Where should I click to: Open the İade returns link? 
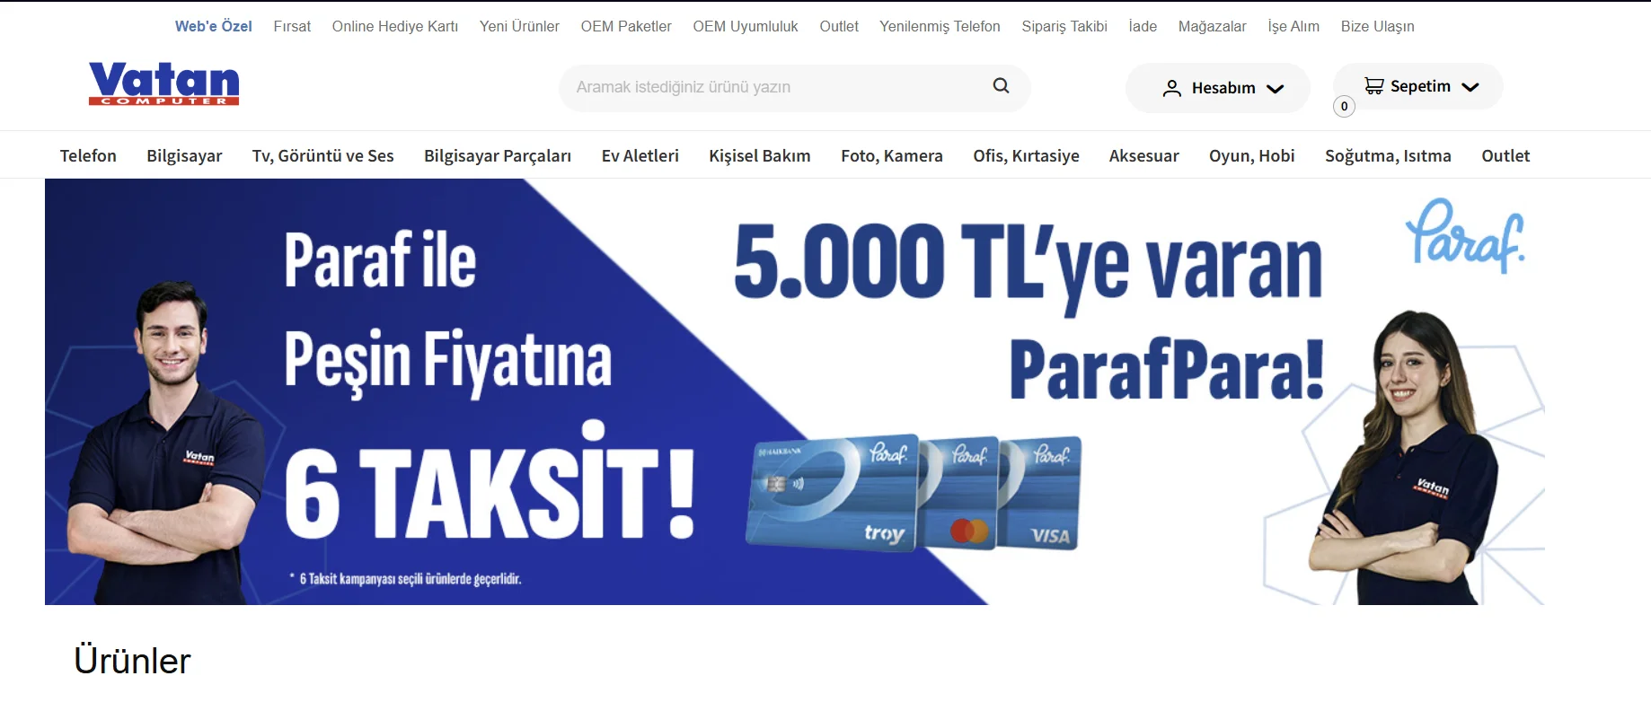click(x=1143, y=26)
